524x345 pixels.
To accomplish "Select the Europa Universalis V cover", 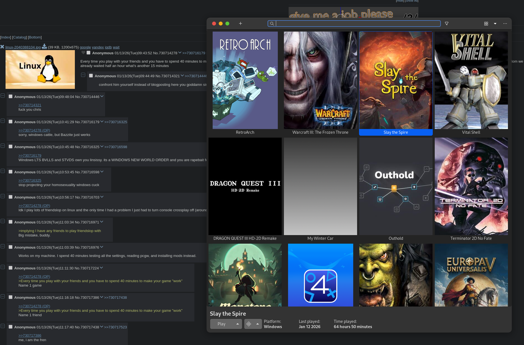I will click(471, 275).
